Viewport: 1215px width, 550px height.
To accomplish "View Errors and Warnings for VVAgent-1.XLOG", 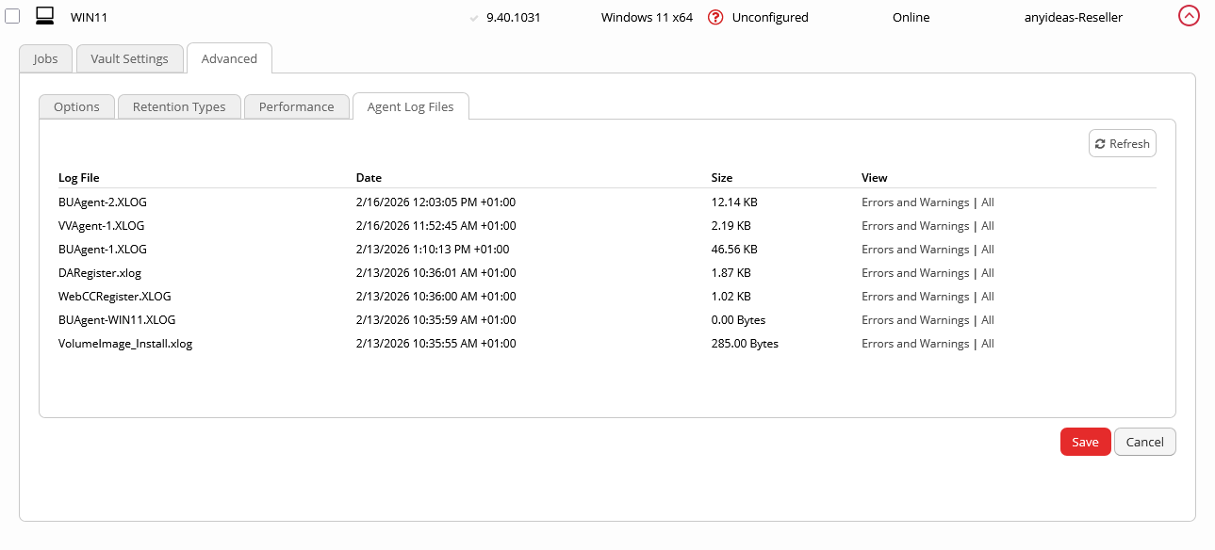I will (914, 226).
